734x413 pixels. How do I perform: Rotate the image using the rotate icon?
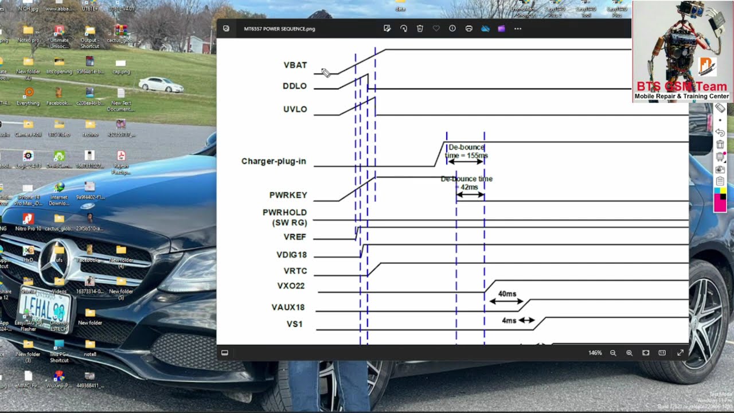pyautogui.click(x=404, y=29)
